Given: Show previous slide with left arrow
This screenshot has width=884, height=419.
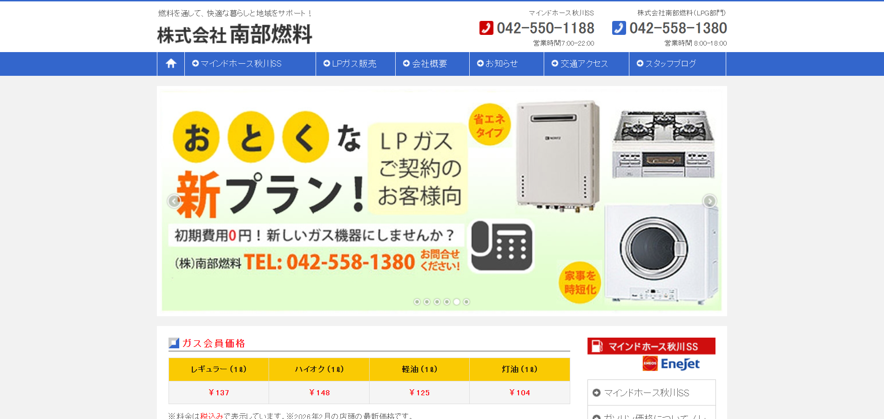Looking at the screenshot, I should pos(174,201).
